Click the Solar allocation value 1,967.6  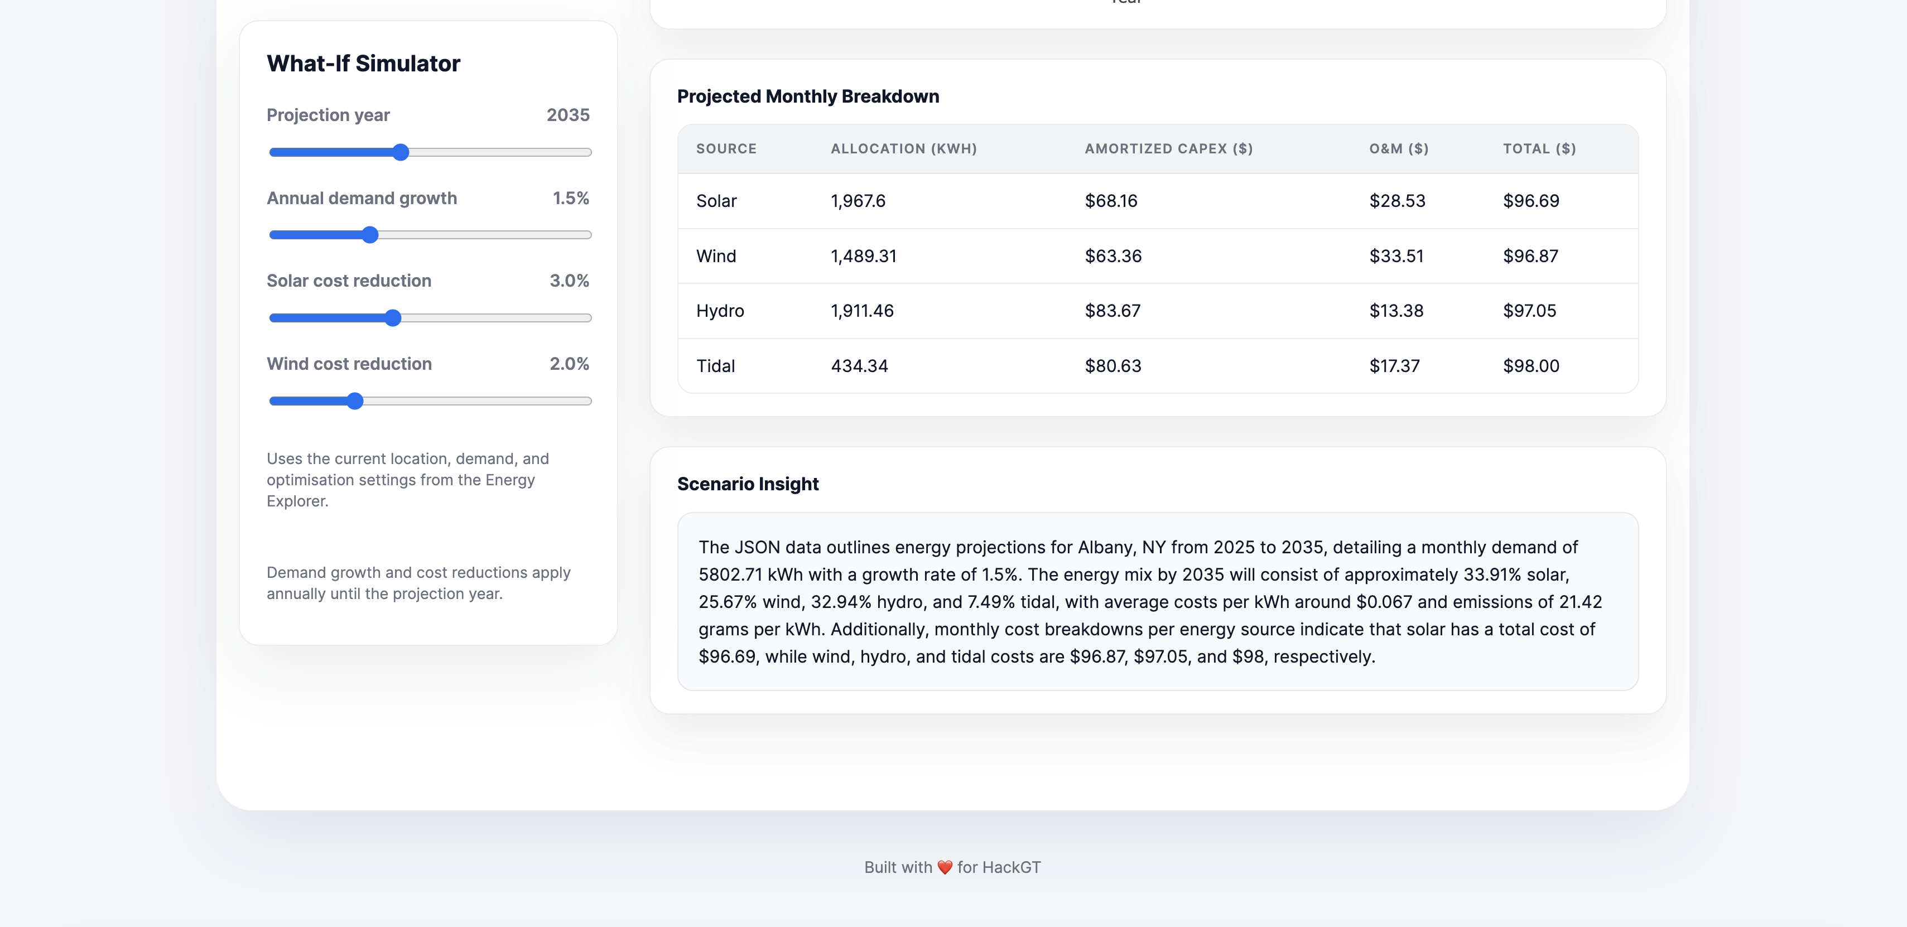tap(858, 201)
